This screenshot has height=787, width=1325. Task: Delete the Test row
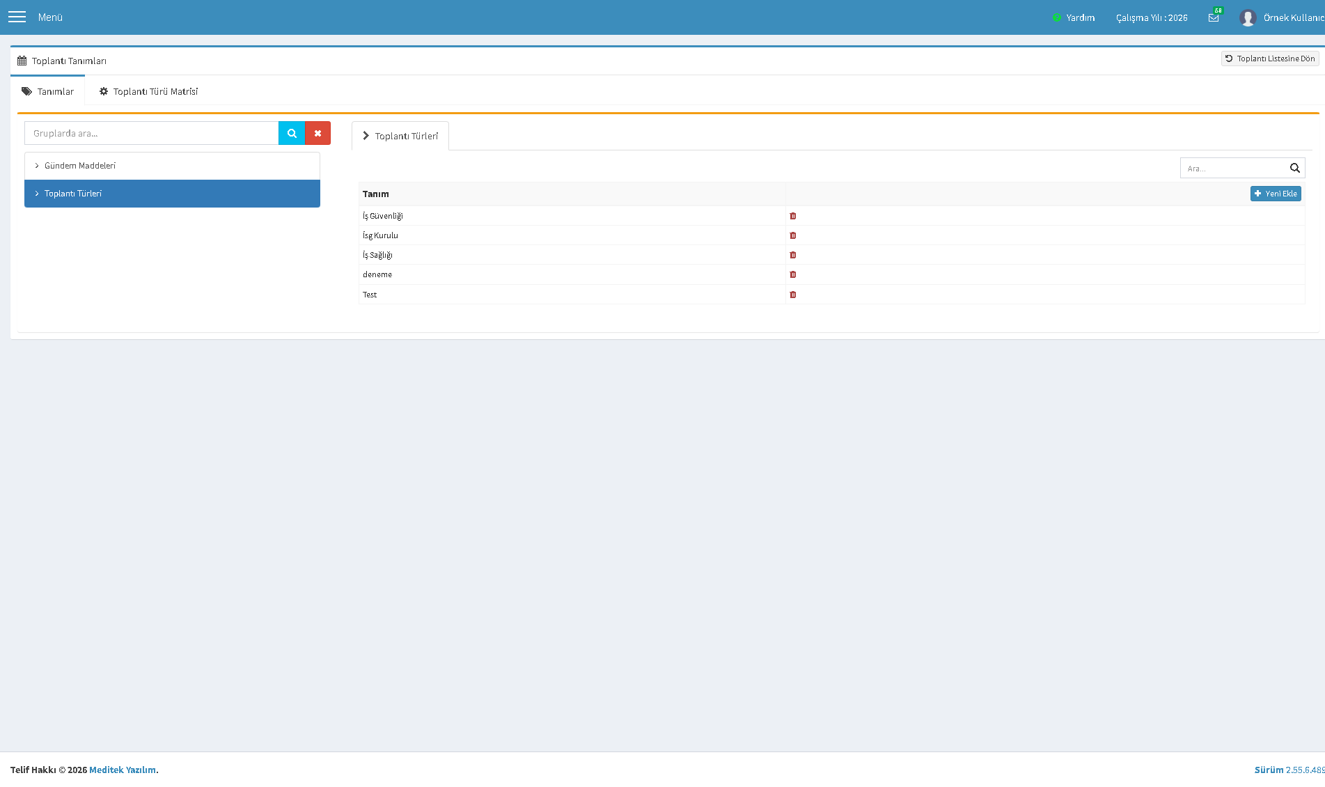coord(793,295)
